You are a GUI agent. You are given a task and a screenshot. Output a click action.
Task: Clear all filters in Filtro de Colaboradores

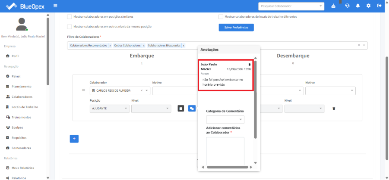359,45
